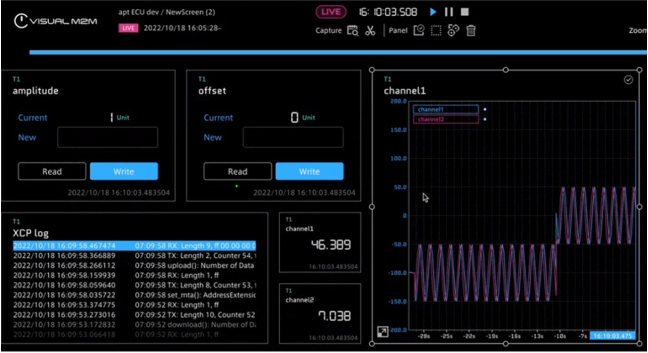Toggle channel2 legend visibility in the graph
This screenshot has height=353, width=648.
(x=446, y=119)
